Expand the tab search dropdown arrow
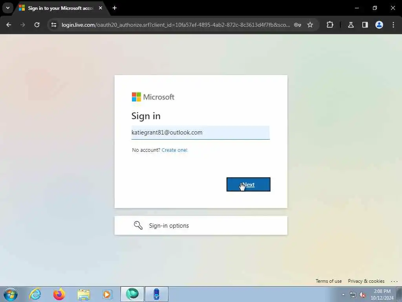This screenshot has width=402, height=302. (8, 8)
